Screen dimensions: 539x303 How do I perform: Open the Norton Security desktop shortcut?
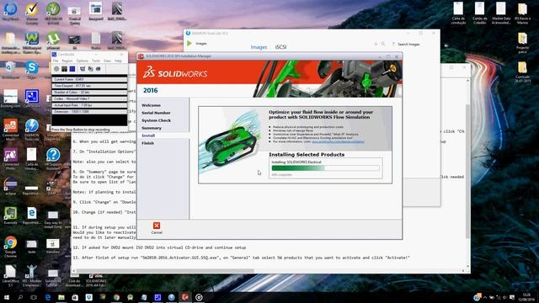click(32, 13)
